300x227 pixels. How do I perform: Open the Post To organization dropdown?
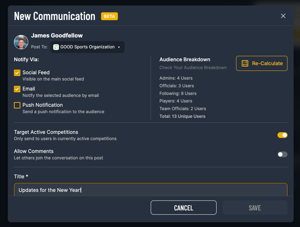click(87, 47)
